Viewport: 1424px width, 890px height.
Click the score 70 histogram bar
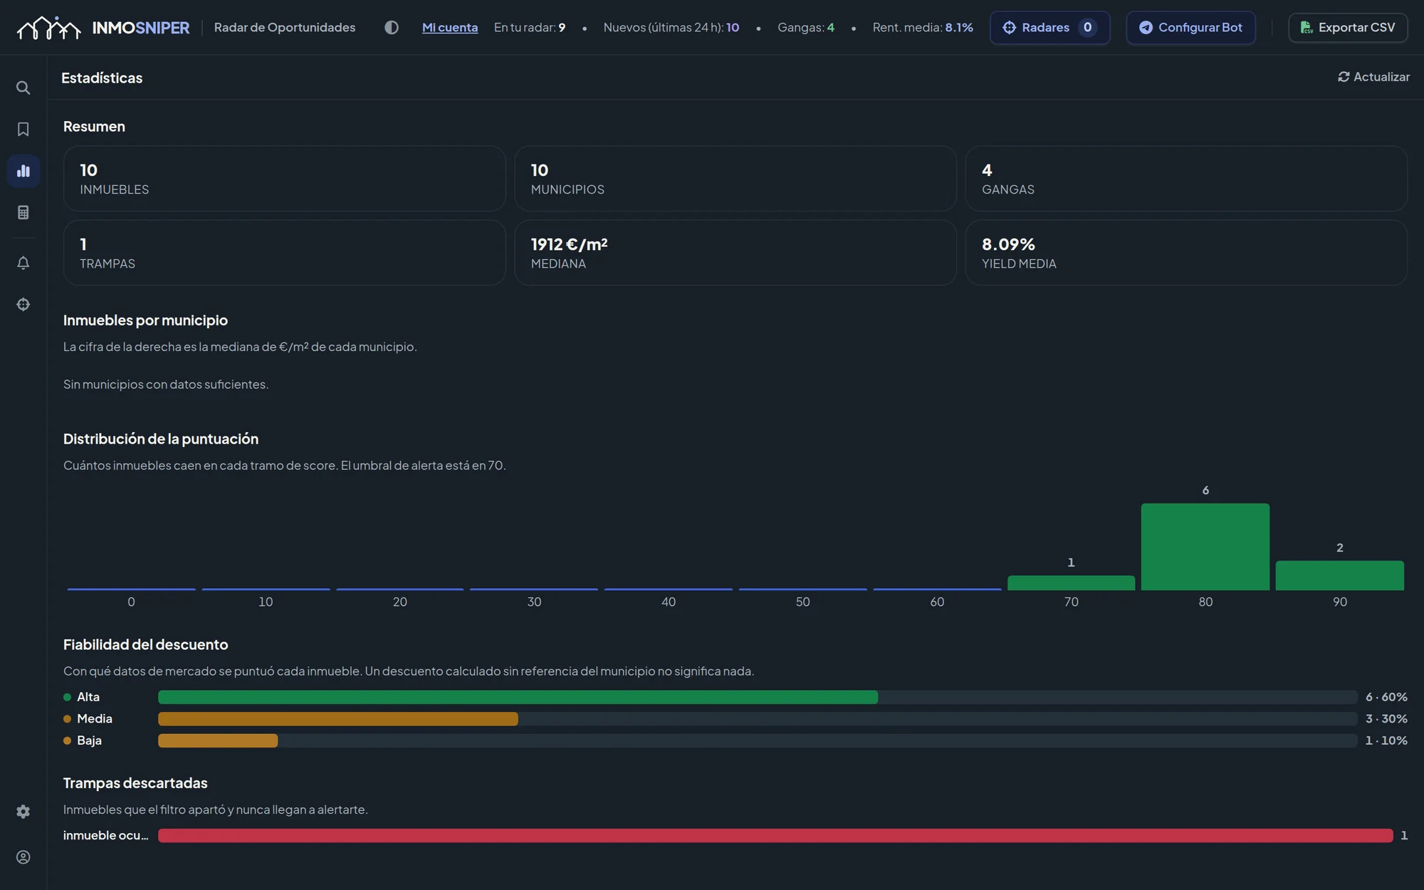[x=1071, y=582]
